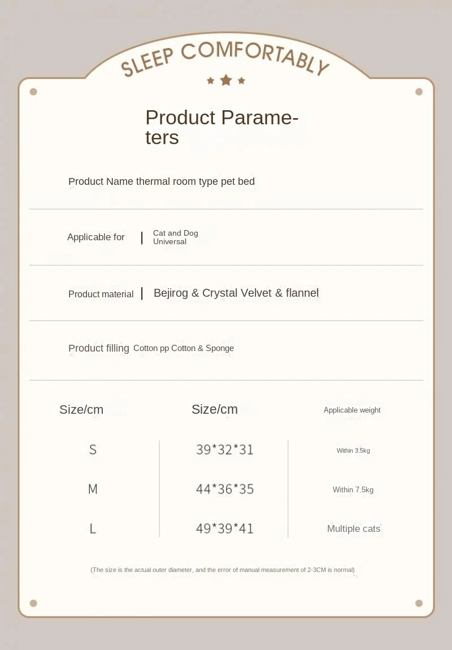This screenshot has height=650, width=452.
Task: Click the large center star under the heading
Action: pos(226,80)
